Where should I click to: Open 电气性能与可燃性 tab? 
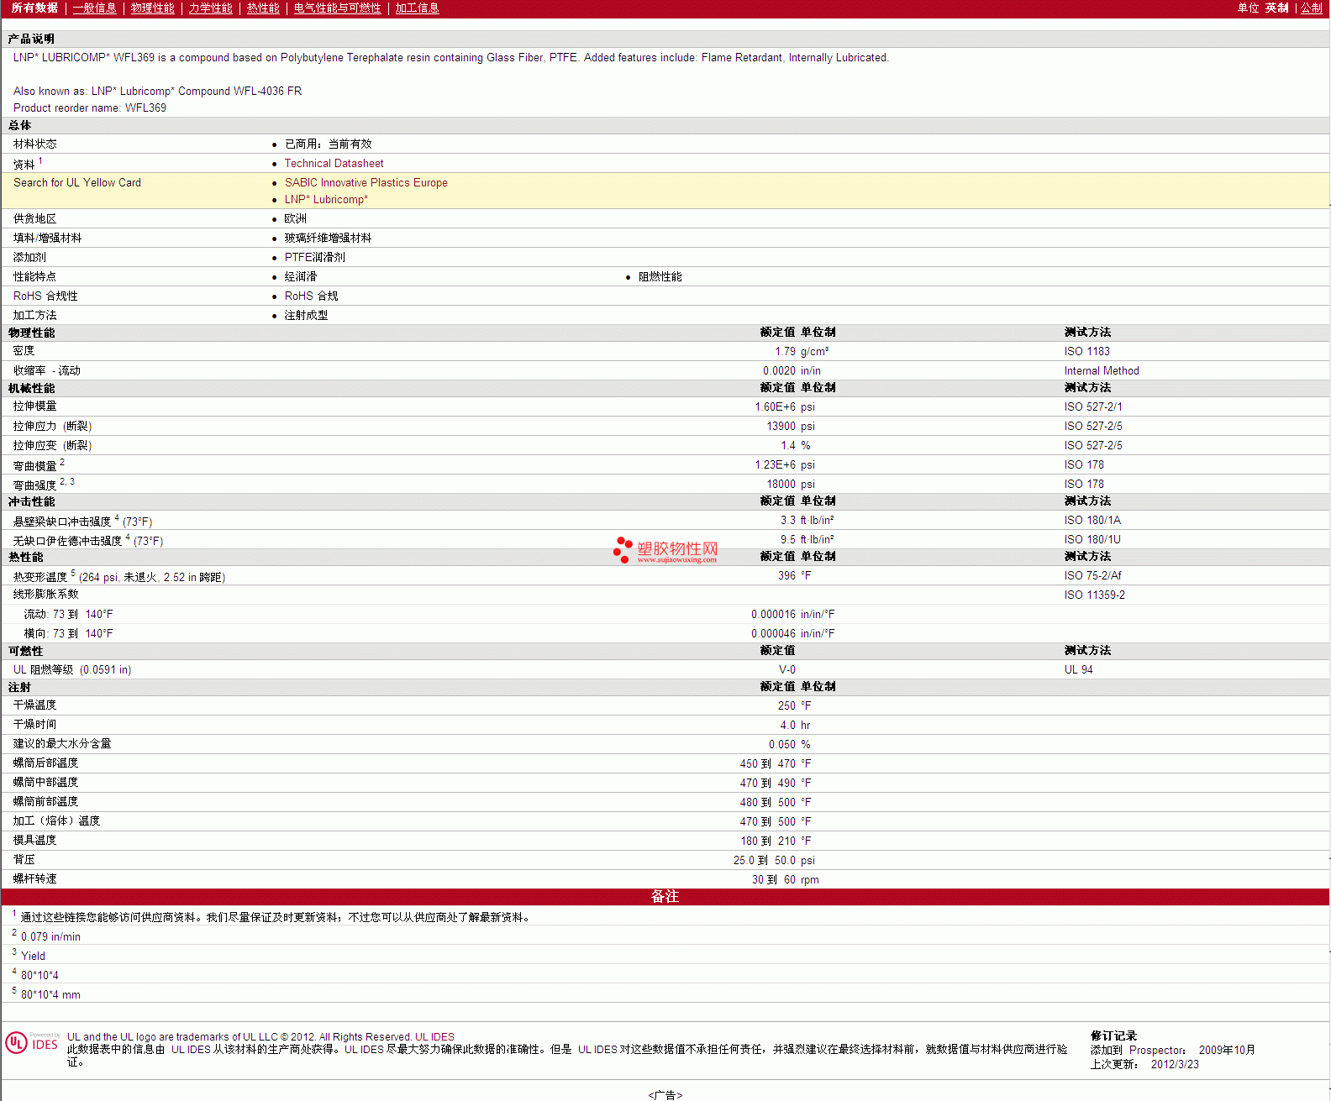coord(337,8)
